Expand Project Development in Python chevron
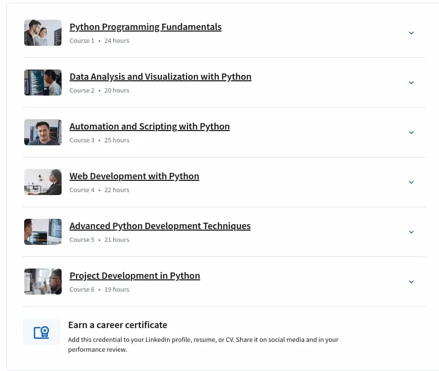Image resolution: width=439 pixels, height=371 pixels. (411, 282)
